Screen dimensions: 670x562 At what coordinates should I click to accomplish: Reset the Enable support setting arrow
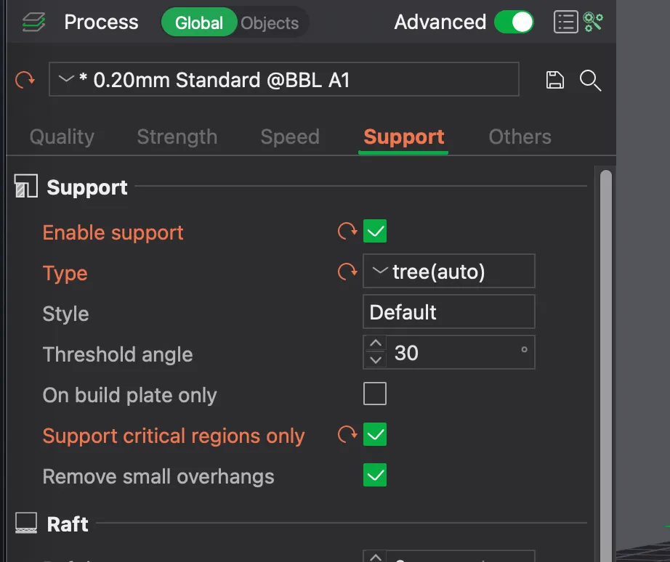[x=347, y=231]
